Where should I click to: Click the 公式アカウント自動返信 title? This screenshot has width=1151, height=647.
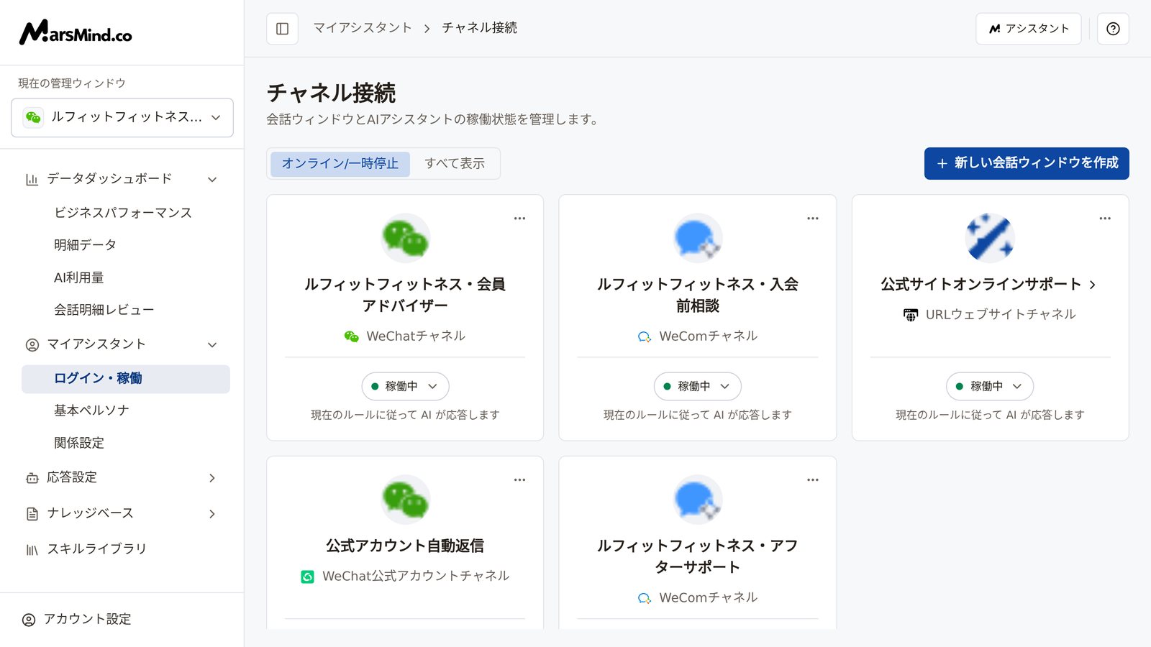coord(405,546)
